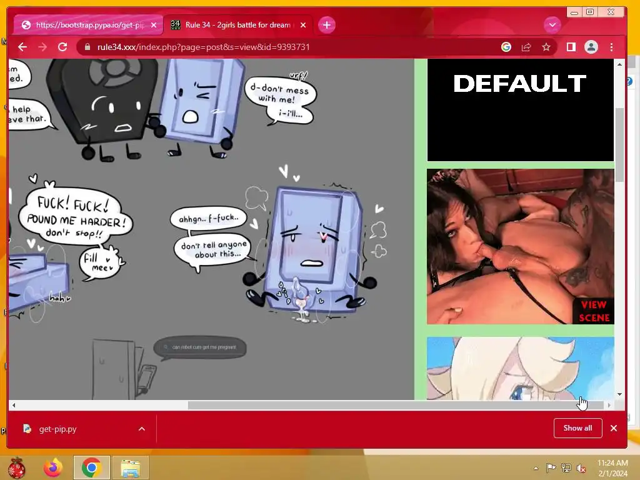Open the side panel button
The width and height of the screenshot is (640, 480).
coord(571,47)
